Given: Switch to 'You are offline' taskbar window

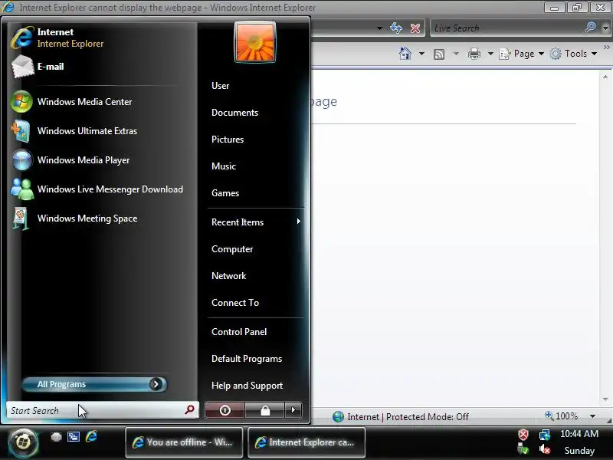Looking at the screenshot, I should 184,442.
